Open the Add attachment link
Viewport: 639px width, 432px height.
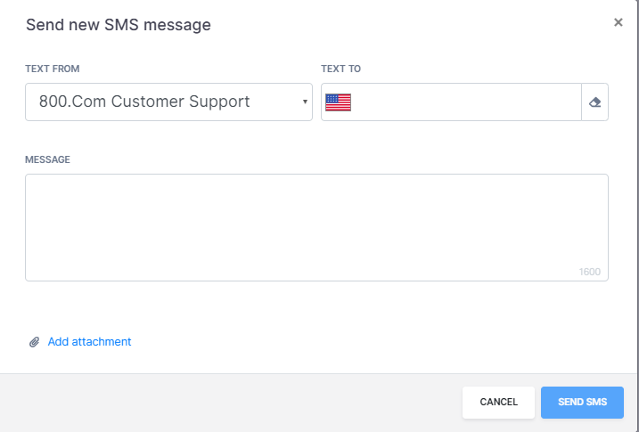(90, 342)
